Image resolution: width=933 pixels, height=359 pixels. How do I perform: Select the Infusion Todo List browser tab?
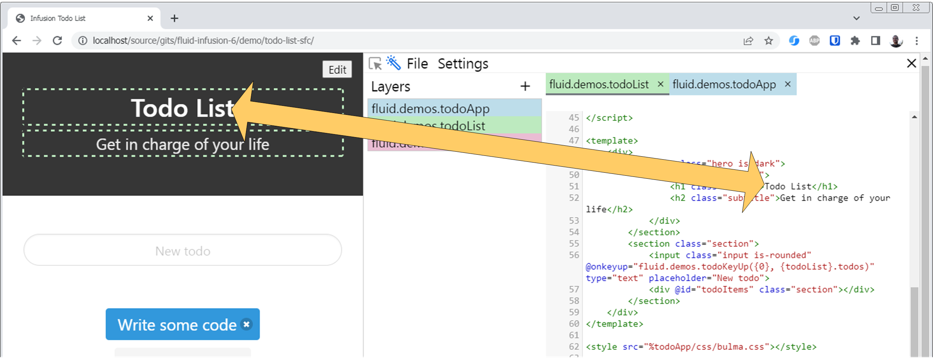click(84, 18)
